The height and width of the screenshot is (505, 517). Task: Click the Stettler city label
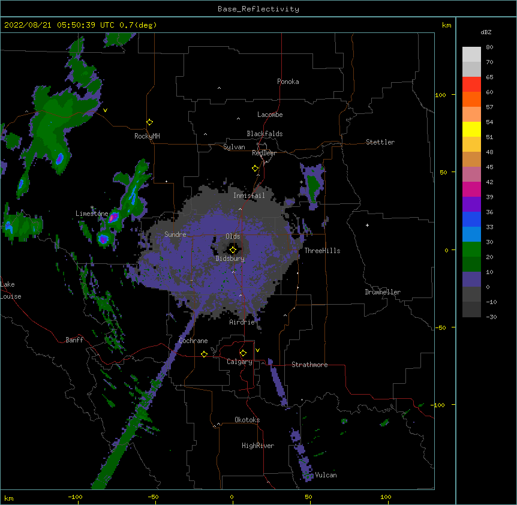pos(380,142)
